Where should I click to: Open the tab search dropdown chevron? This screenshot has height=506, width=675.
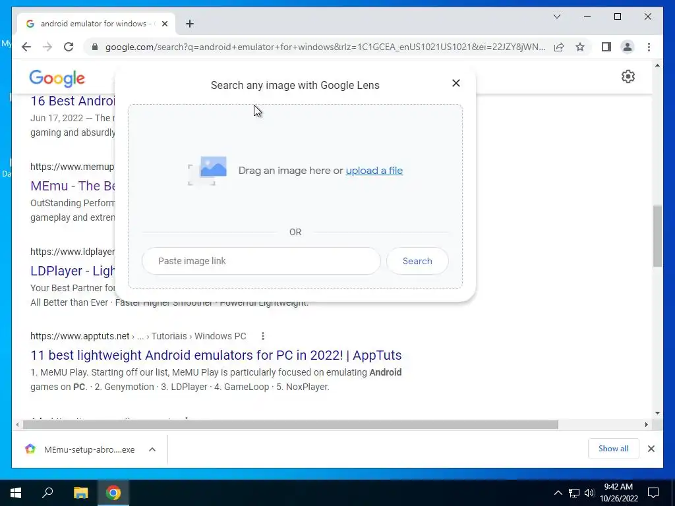(556, 16)
